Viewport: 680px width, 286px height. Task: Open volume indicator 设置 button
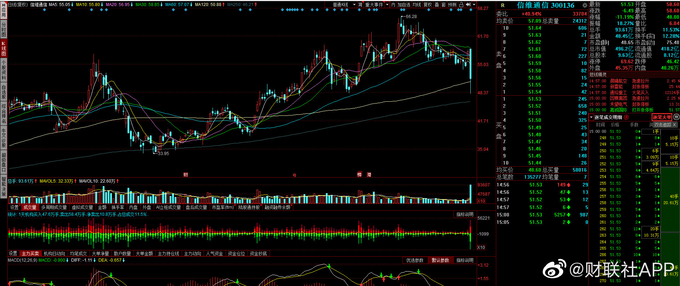[x=14, y=207]
